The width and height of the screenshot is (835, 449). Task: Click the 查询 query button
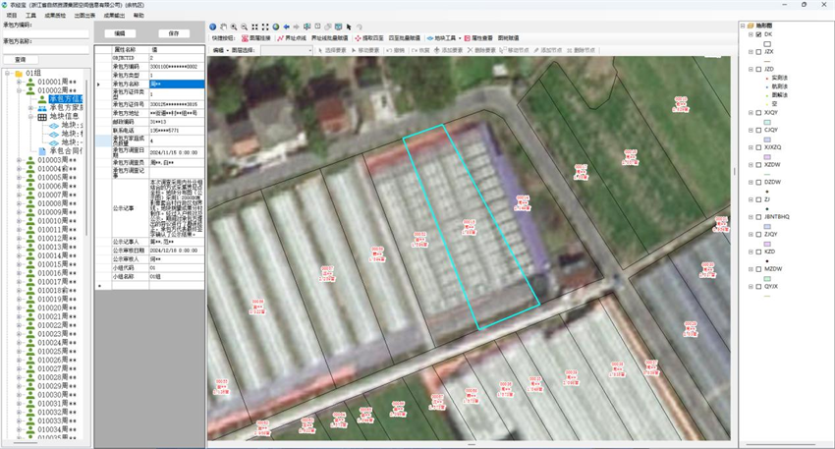click(x=21, y=60)
